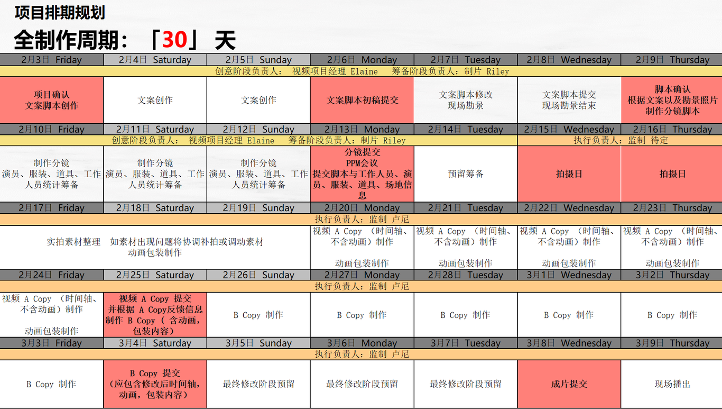Click the 2月3日 Friday header
This screenshot has height=409, width=722.
click(x=52, y=60)
